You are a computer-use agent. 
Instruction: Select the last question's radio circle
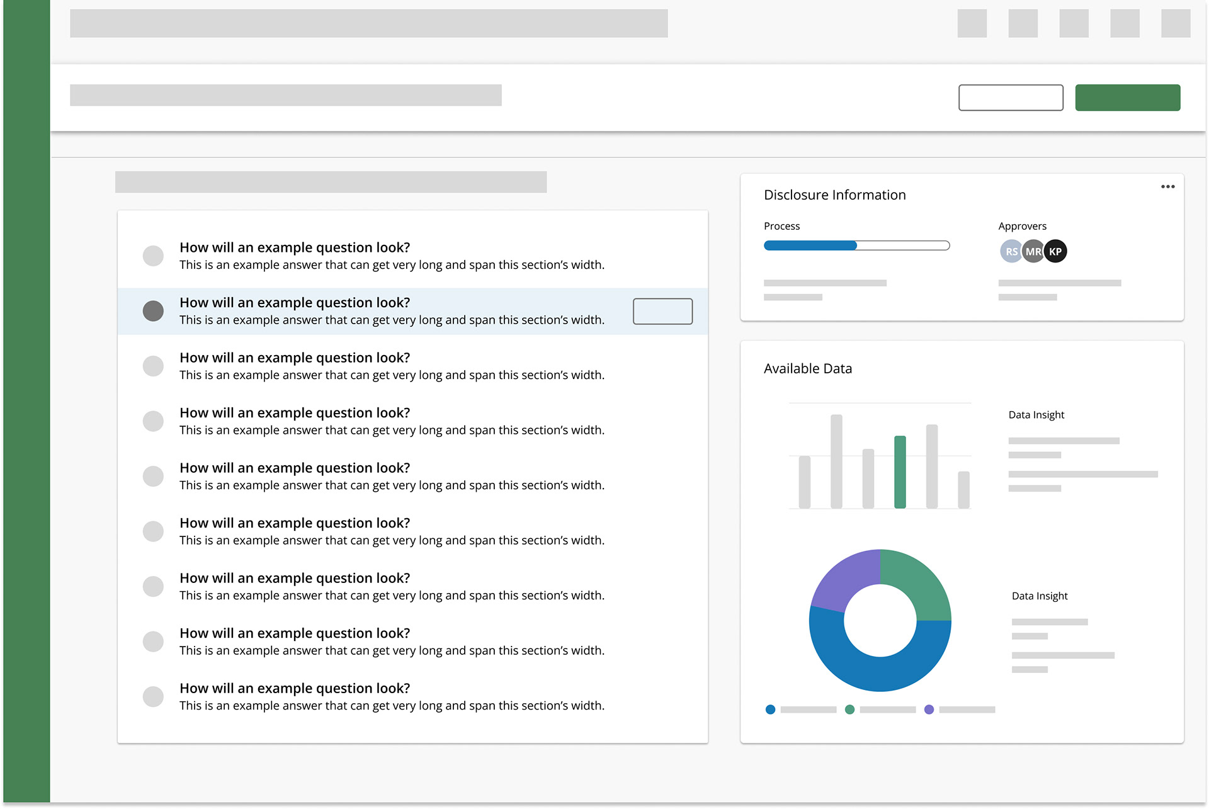[x=153, y=696]
